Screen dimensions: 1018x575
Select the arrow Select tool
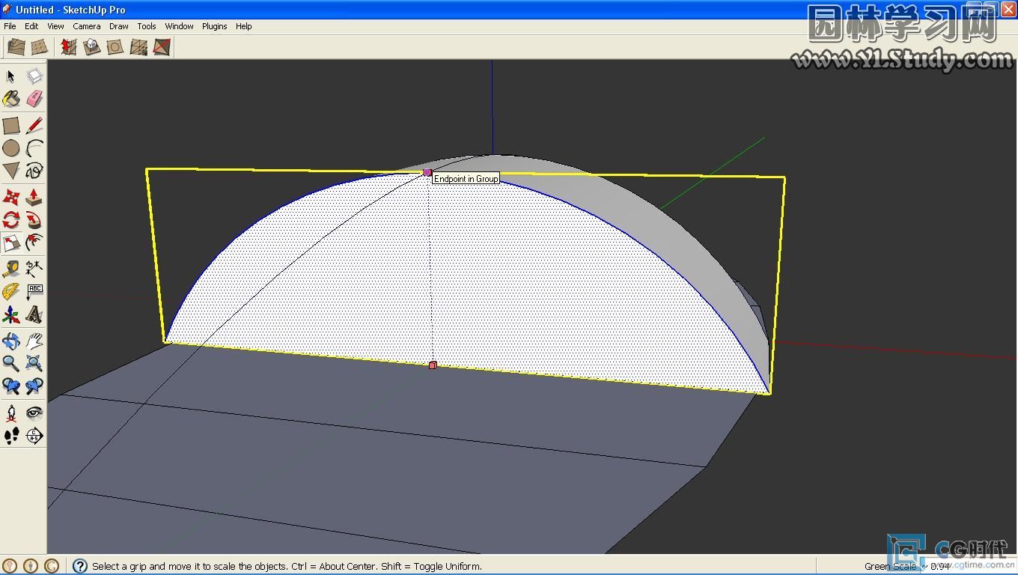[10, 76]
